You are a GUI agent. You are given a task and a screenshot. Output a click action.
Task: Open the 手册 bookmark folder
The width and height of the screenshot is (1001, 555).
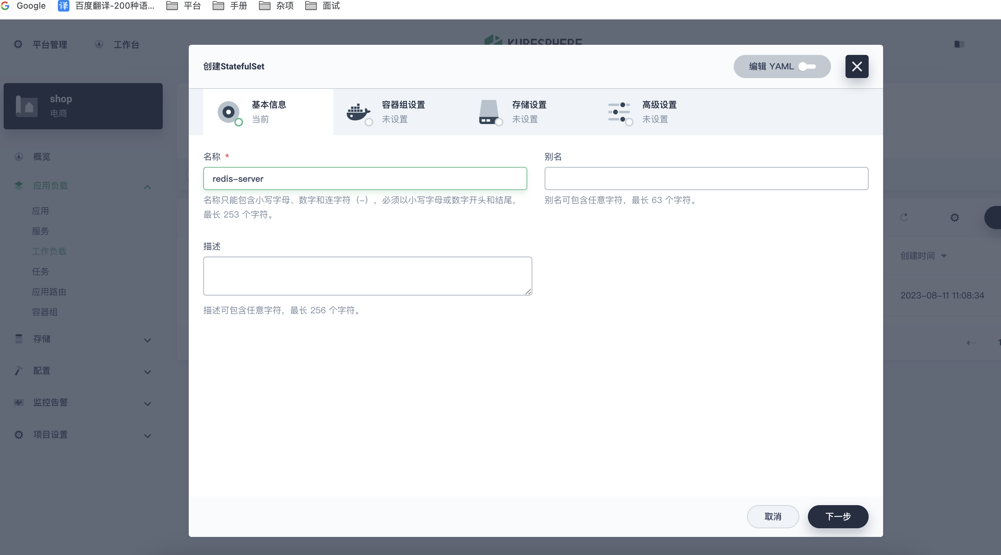click(x=230, y=6)
